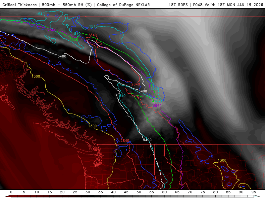Select the westernmost yellow "1300" contour label
Viewport: 265px width, 198px height.
coord(36,77)
